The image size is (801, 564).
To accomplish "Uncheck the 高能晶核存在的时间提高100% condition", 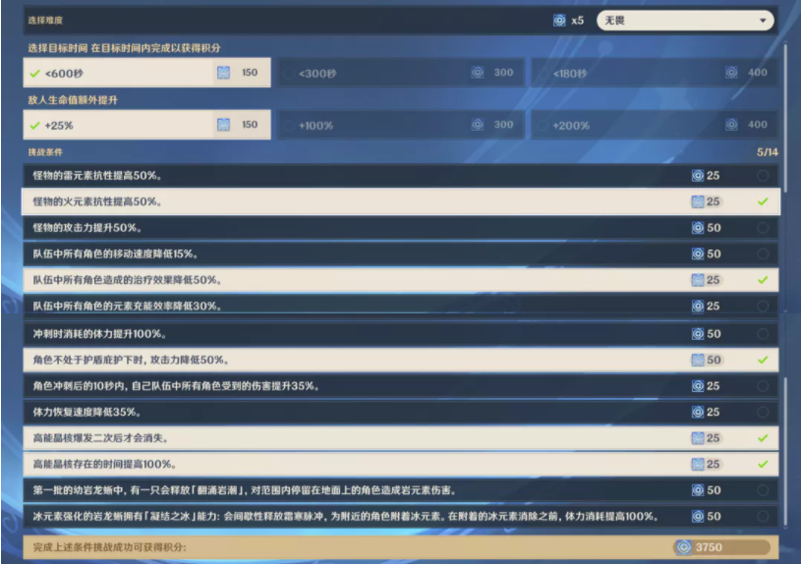I will [763, 465].
